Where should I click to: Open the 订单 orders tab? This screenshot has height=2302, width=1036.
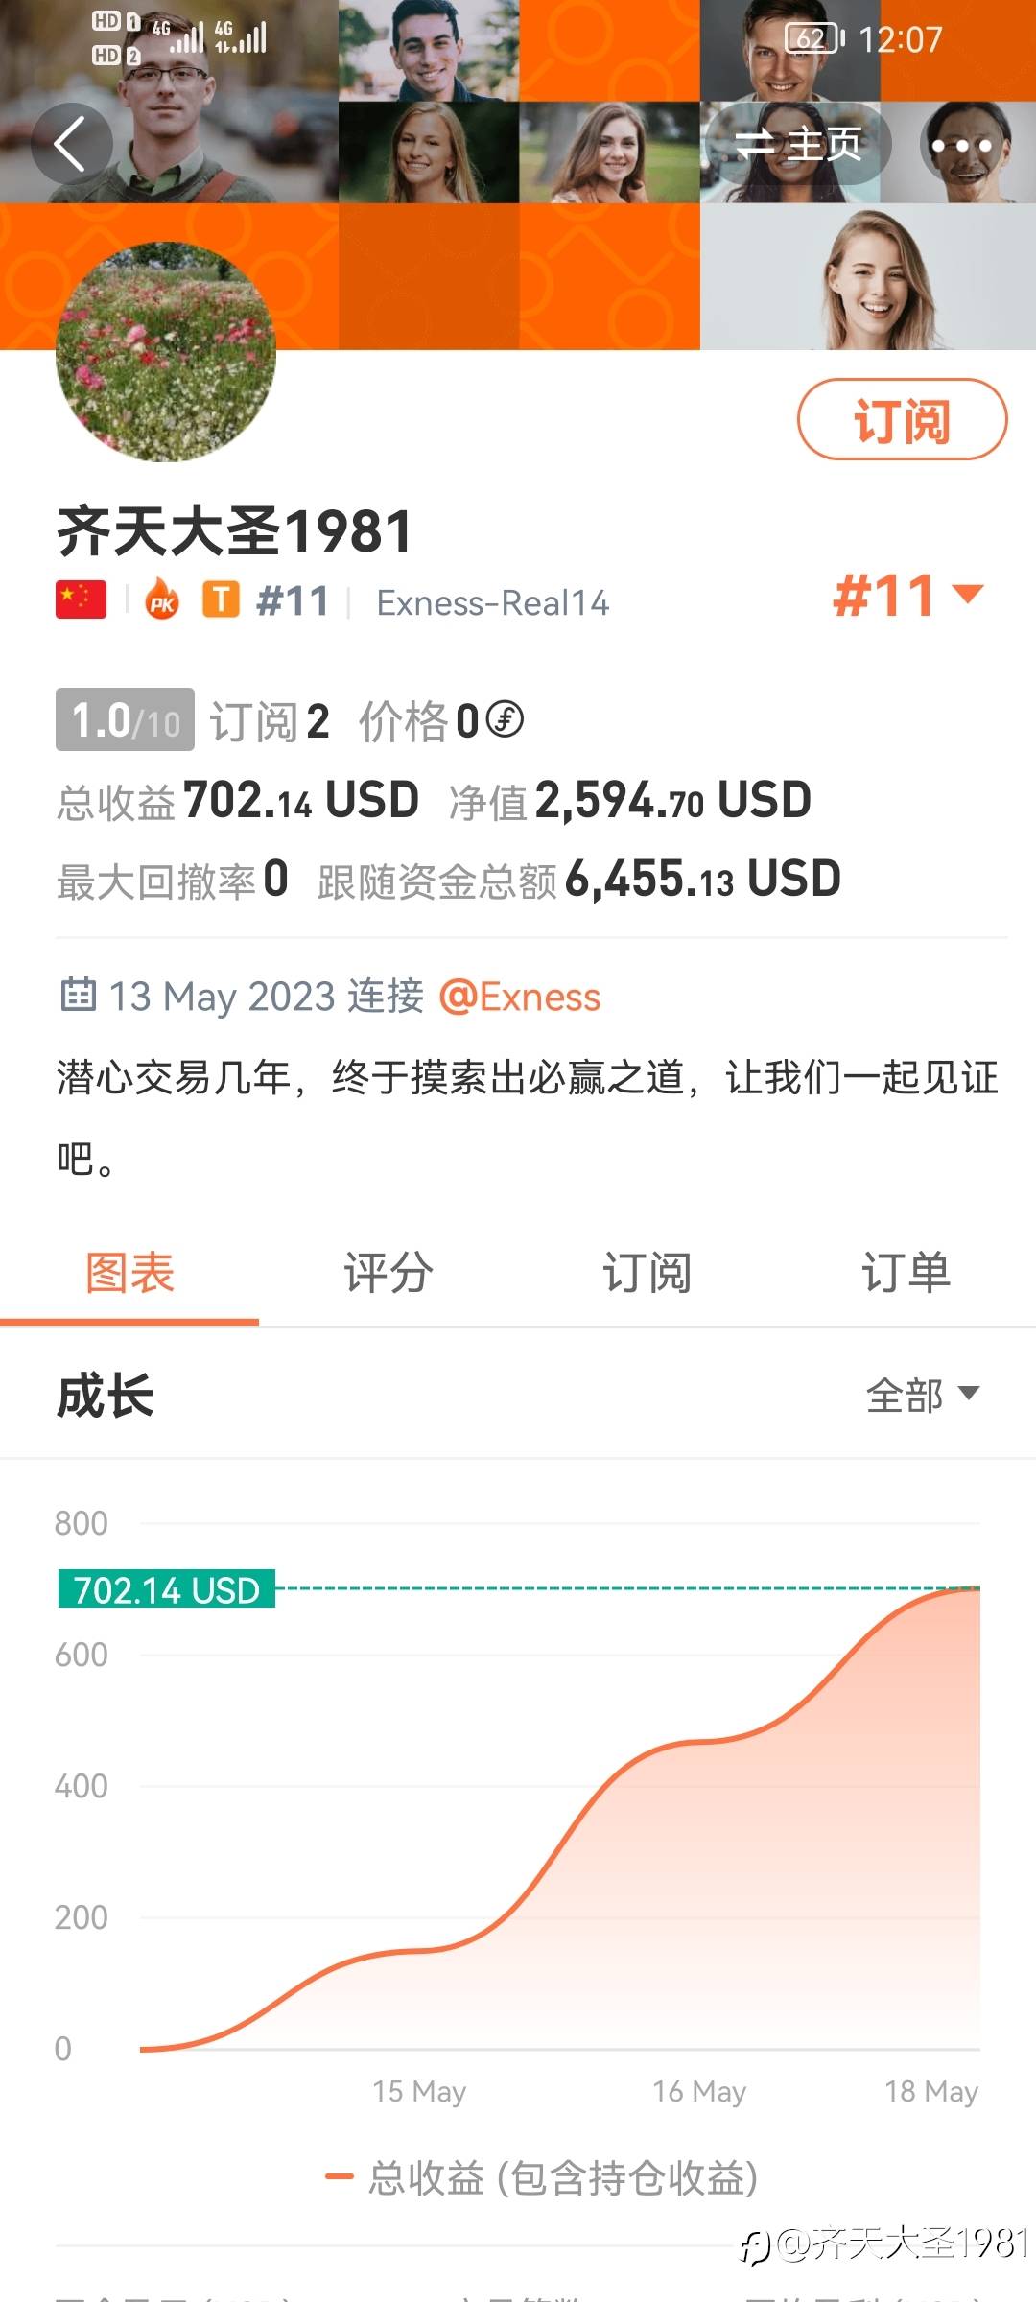pyautogui.click(x=906, y=1274)
